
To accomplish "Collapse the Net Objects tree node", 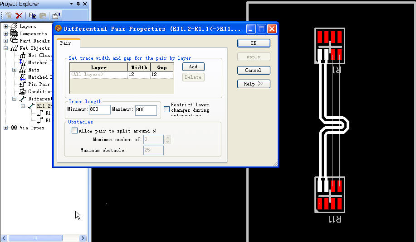I will [x=5, y=48].
